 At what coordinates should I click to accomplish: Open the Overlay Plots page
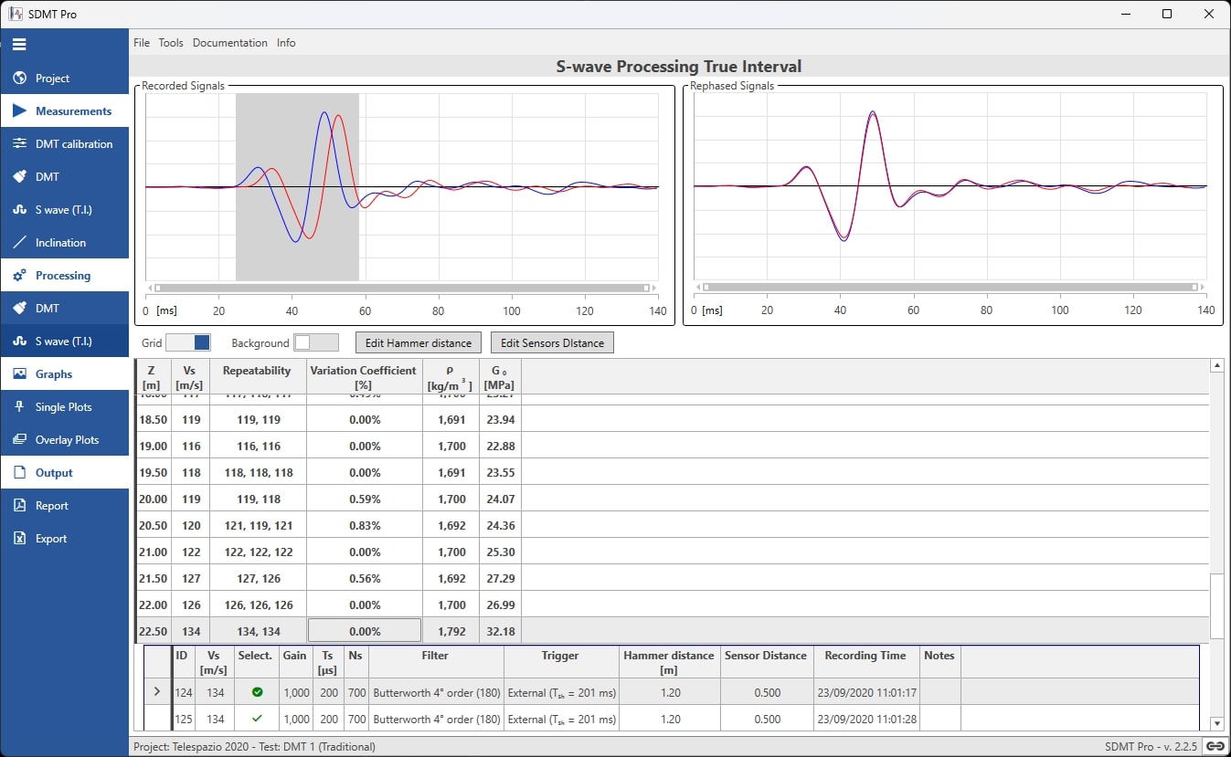pos(67,440)
